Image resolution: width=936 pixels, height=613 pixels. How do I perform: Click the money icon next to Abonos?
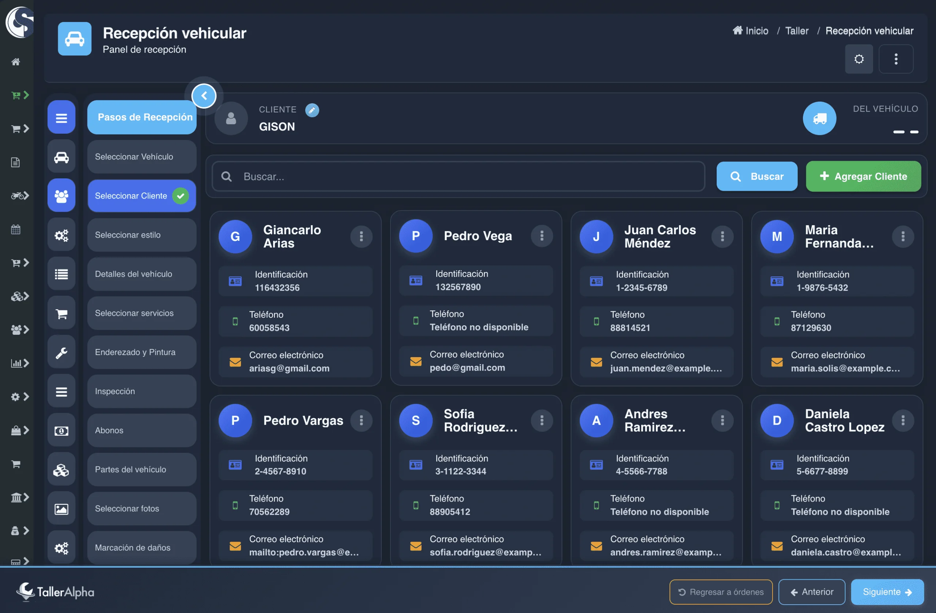point(61,430)
